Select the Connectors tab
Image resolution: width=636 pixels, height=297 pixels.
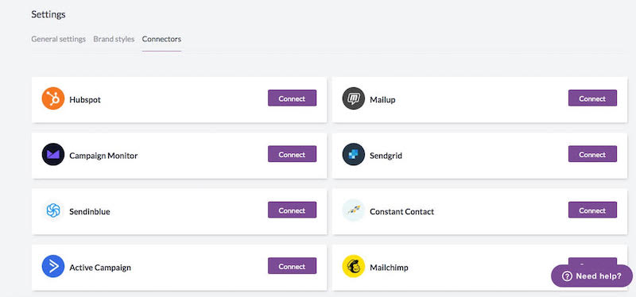click(161, 39)
